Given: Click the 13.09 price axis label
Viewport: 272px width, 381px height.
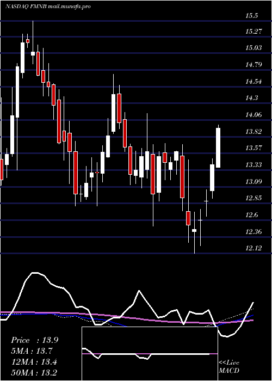Looking at the screenshot, I should (x=254, y=182).
